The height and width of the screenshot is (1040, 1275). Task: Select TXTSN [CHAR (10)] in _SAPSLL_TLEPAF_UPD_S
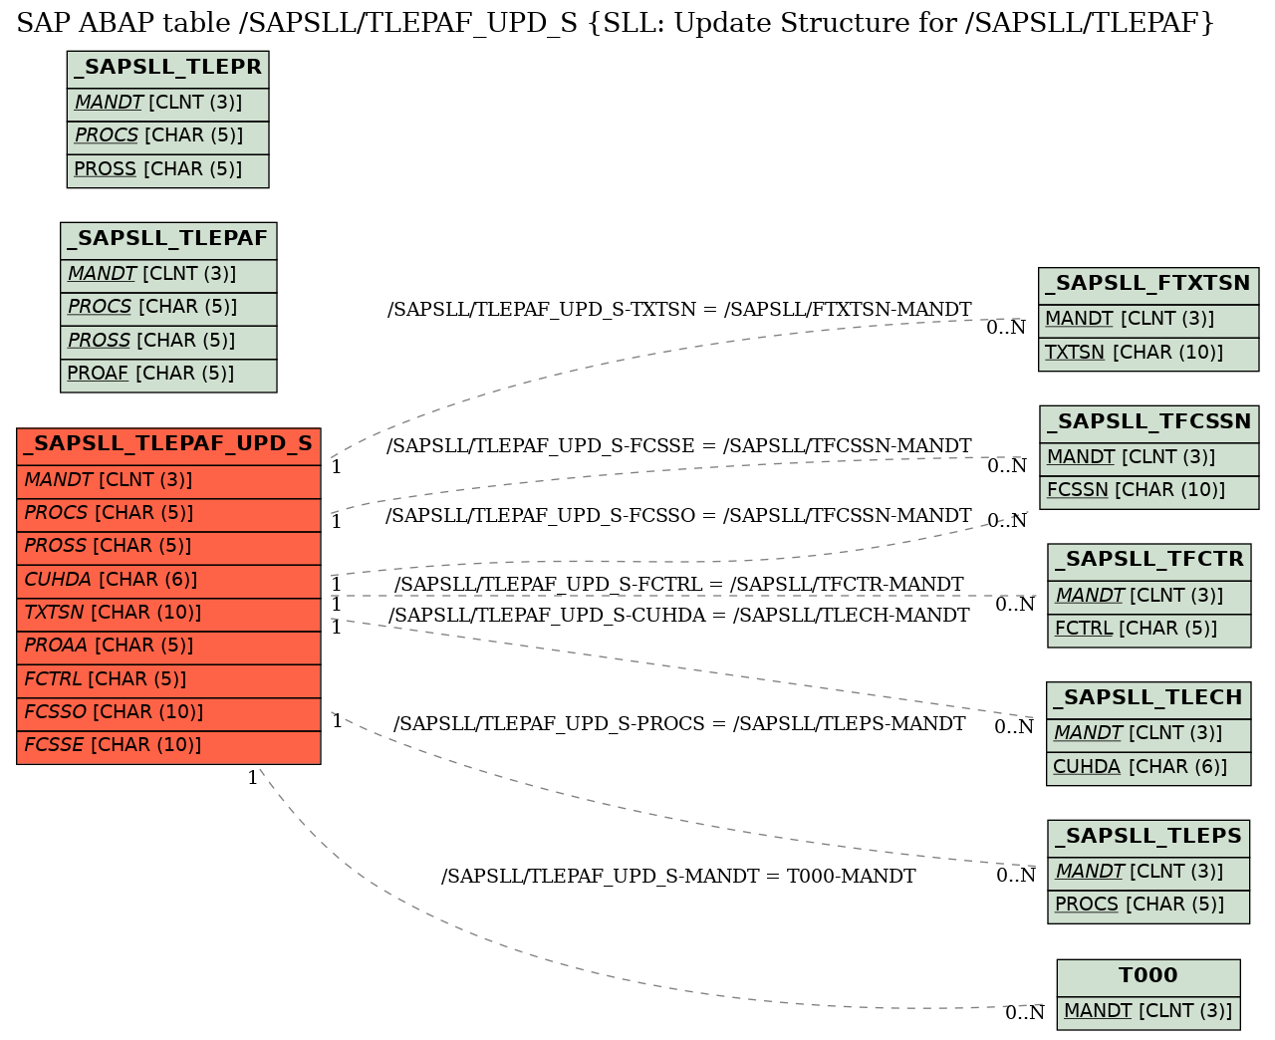(168, 614)
